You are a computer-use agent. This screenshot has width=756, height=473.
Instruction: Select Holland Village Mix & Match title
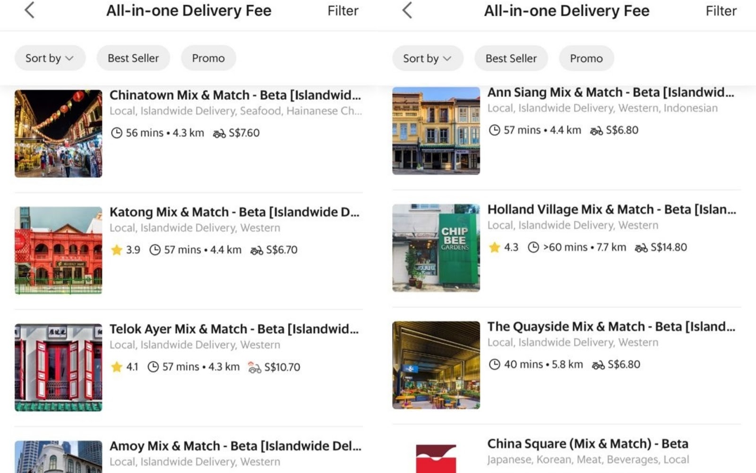pos(612,209)
